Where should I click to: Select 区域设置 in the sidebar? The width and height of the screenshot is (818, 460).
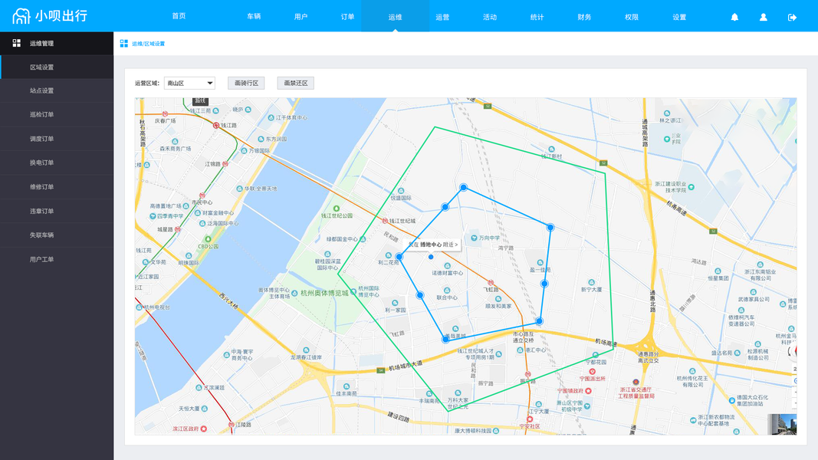pyautogui.click(x=57, y=67)
